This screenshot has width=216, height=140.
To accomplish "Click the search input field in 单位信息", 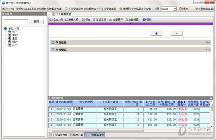I will coord(16,22).
